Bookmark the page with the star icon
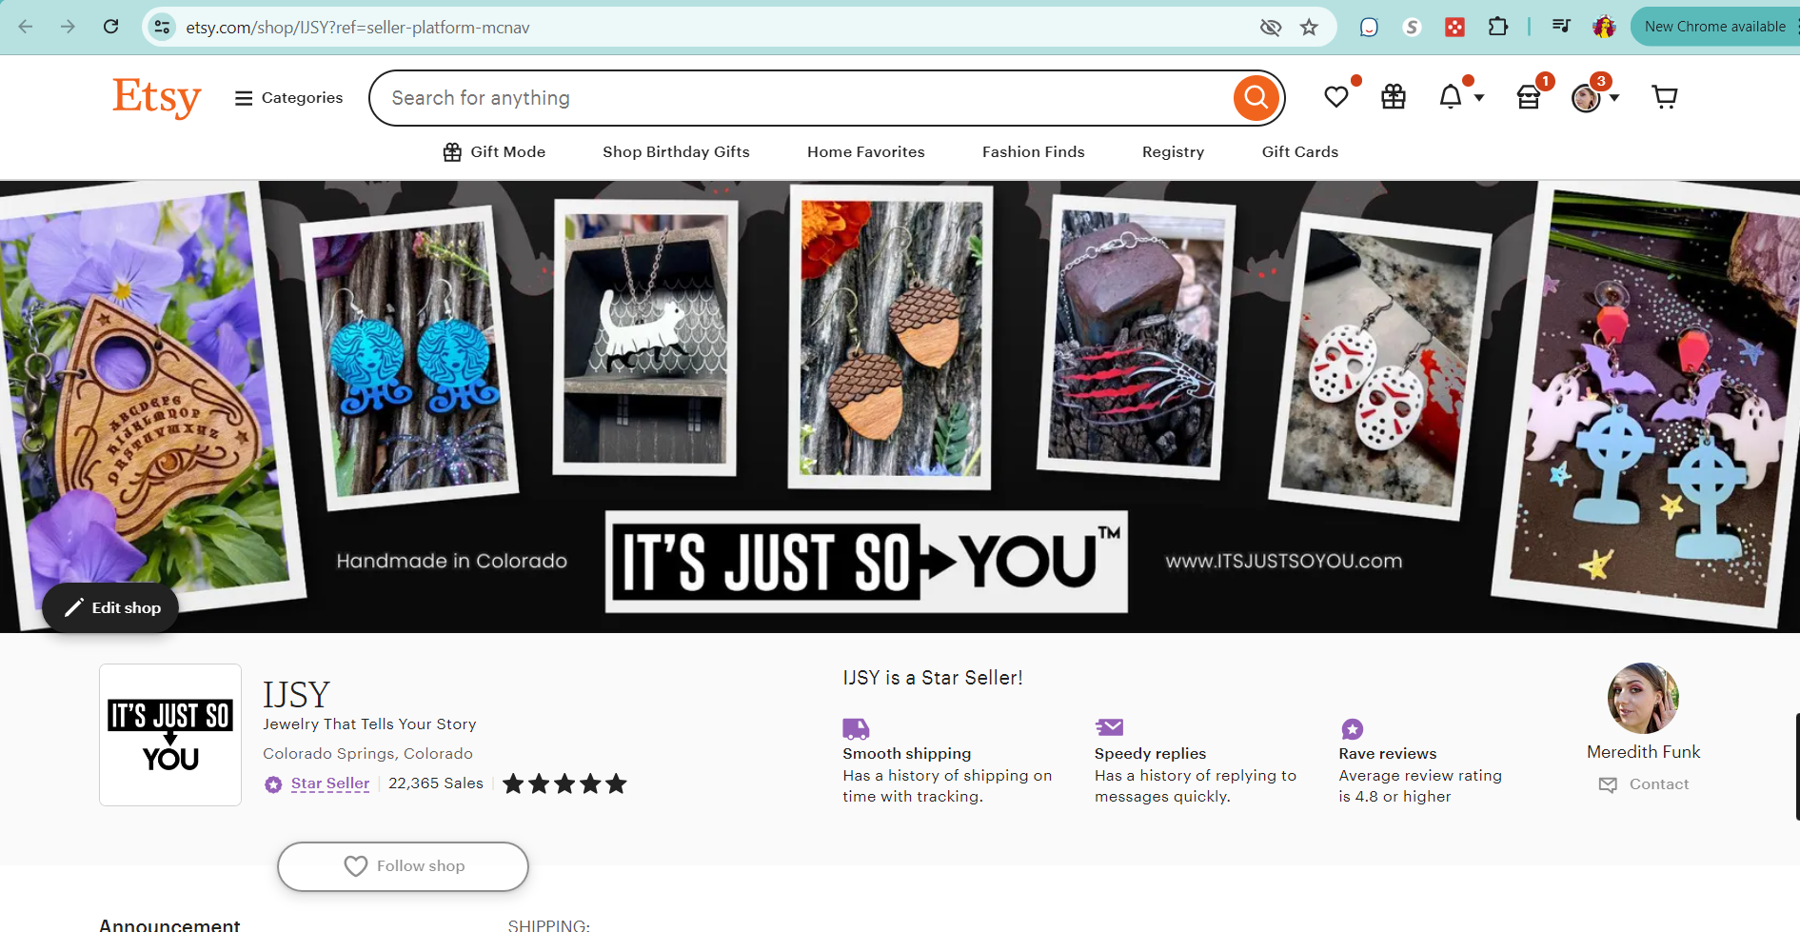 (1308, 27)
